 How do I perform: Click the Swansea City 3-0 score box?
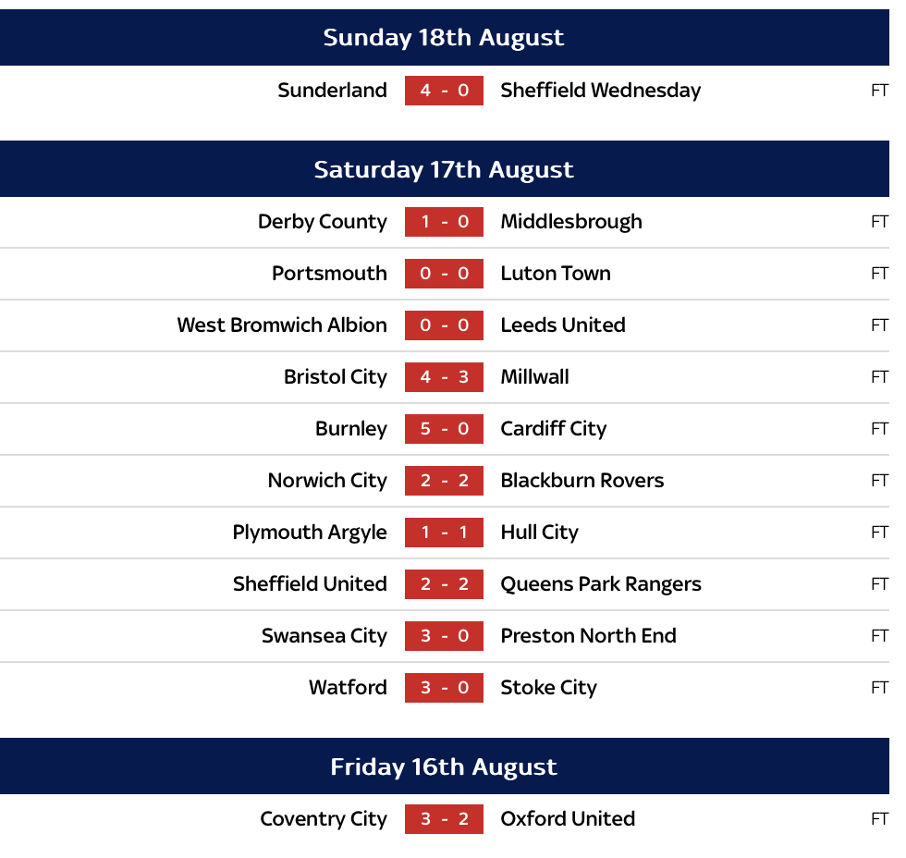coord(444,636)
